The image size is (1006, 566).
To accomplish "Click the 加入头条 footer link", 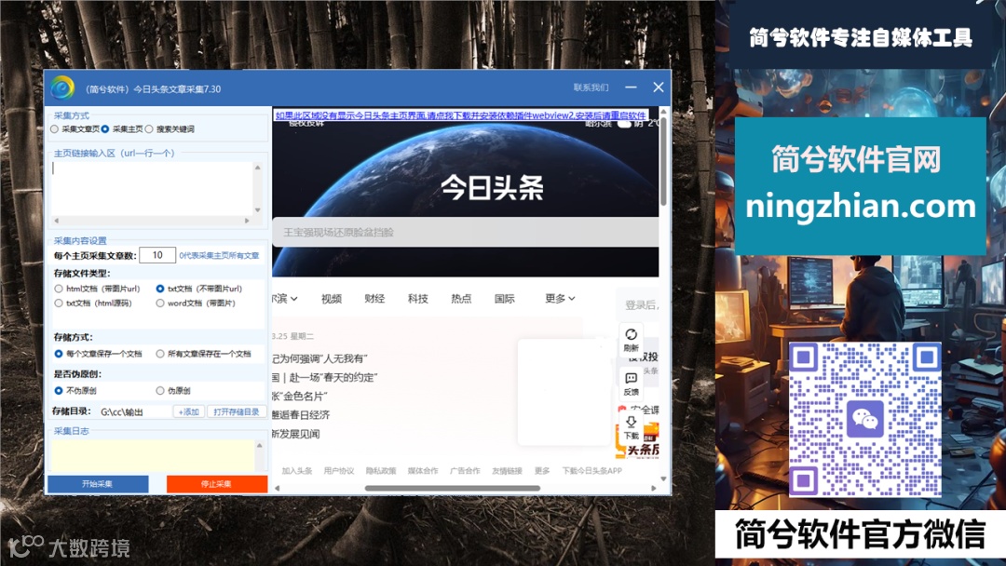I will pos(297,470).
